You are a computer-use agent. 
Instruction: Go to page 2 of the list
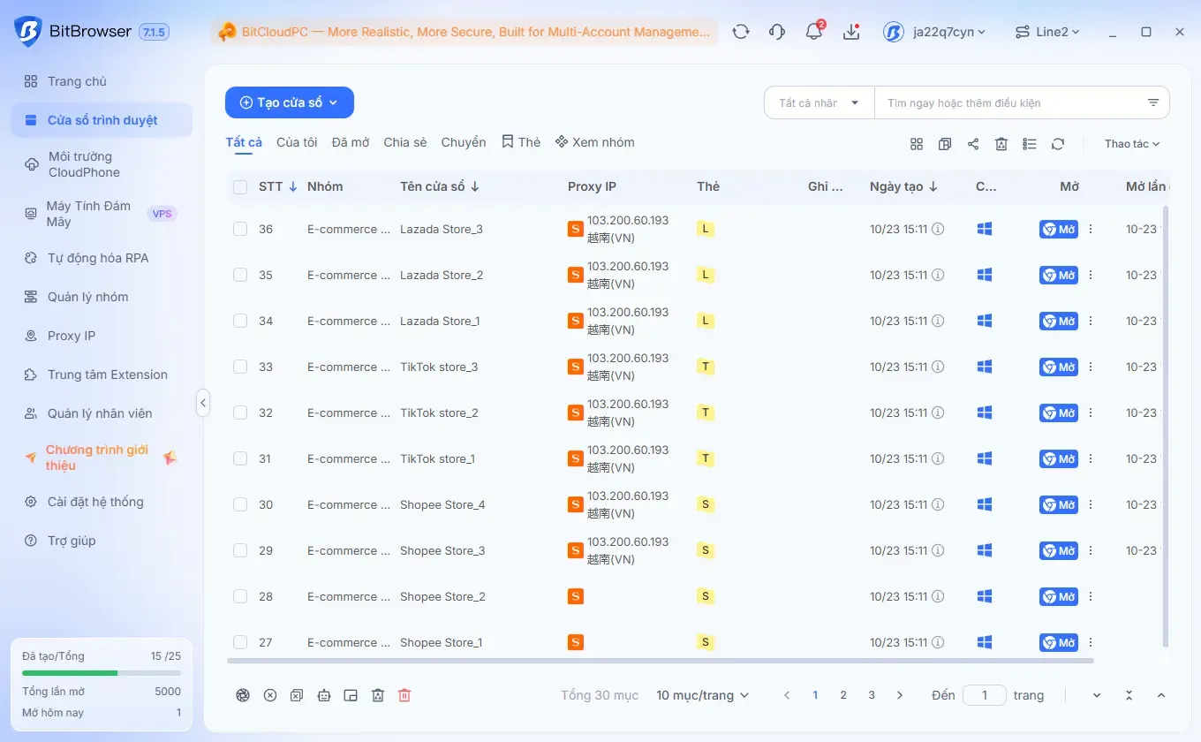pyautogui.click(x=843, y=695)
